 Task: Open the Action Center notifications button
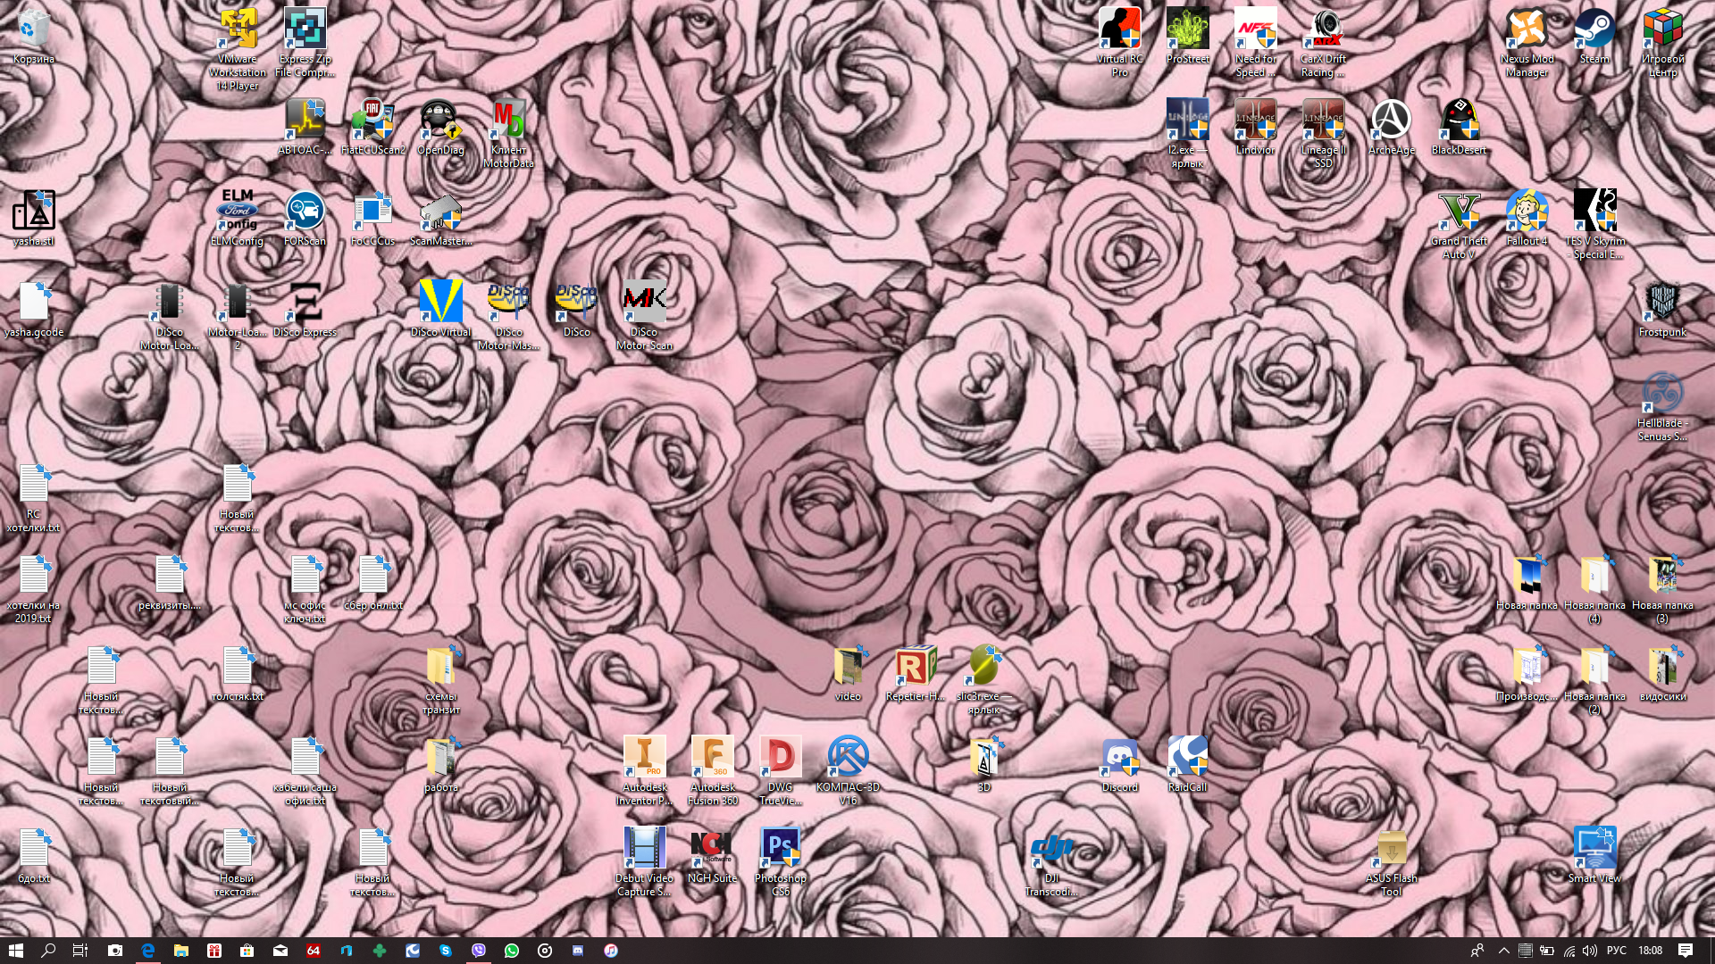(1686, 951)
